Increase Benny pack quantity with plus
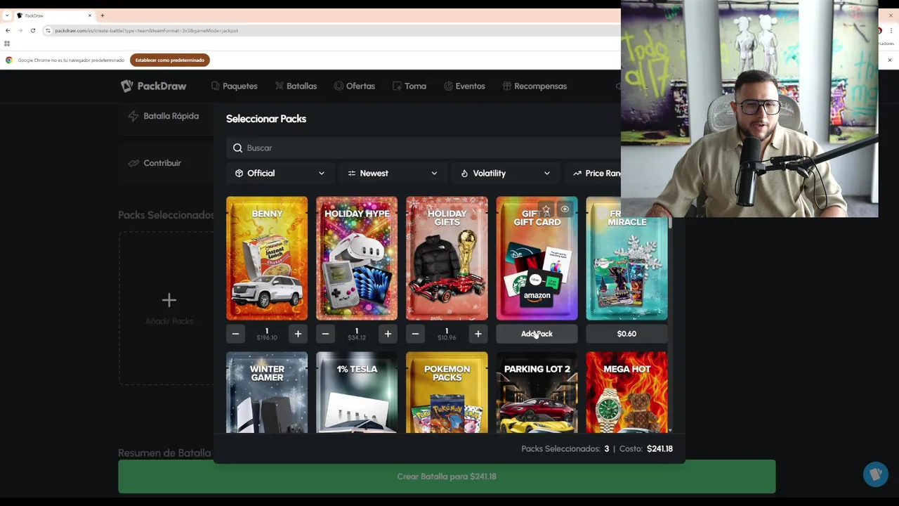This screenshot has width=899, height=506. coord(298,334)
